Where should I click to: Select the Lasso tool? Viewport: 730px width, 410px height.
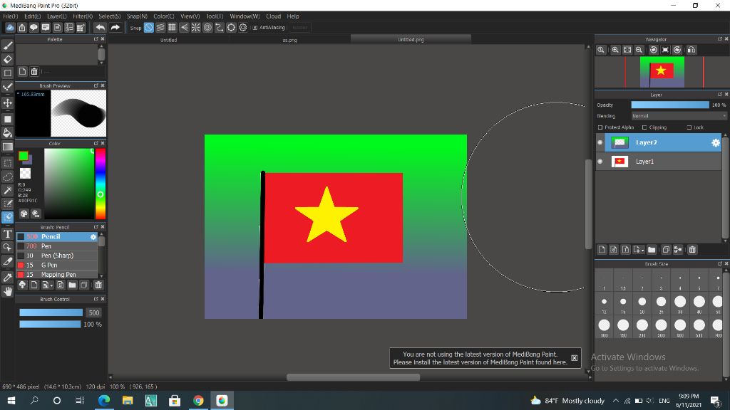coord(7,177)
